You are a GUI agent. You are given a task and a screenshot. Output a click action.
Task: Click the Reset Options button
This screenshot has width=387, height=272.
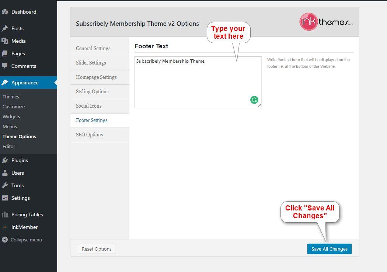tap(97, 249)
